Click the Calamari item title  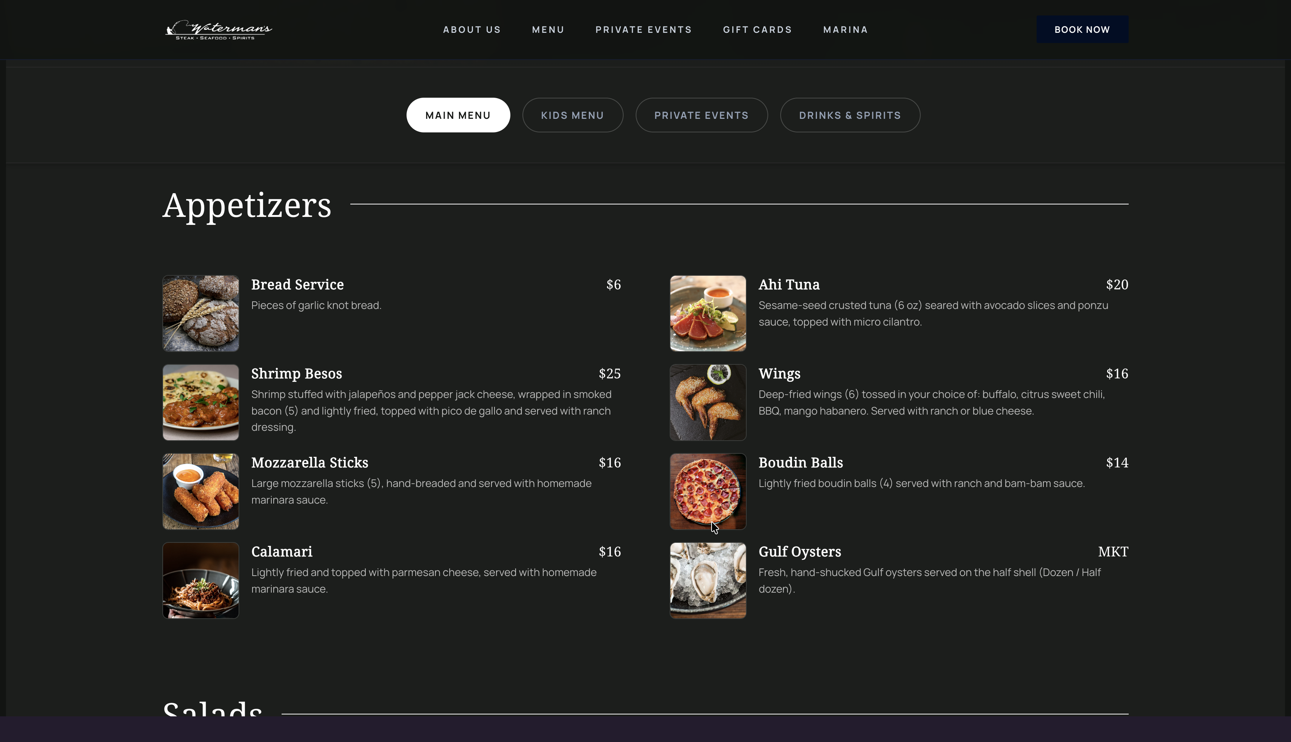pos(282,552)
